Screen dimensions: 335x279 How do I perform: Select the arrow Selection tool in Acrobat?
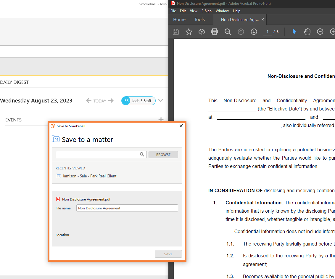(294, 32)
